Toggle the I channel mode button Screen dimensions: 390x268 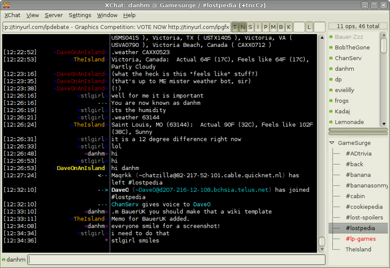point(258,27)
